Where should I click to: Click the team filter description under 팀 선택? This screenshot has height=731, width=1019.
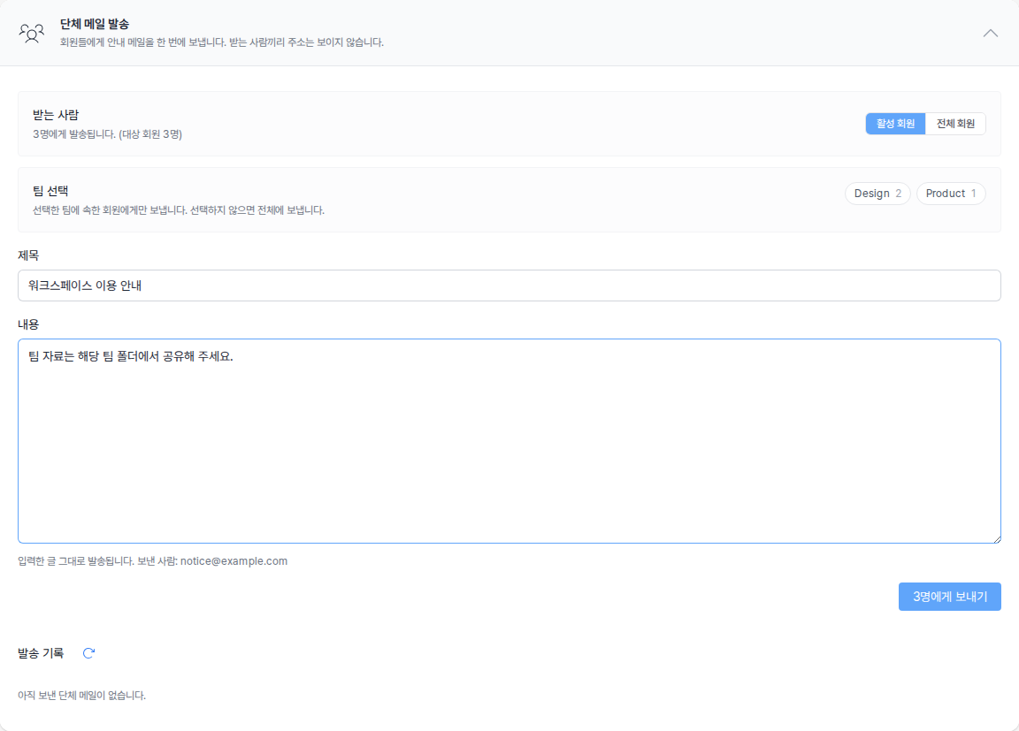179,210
